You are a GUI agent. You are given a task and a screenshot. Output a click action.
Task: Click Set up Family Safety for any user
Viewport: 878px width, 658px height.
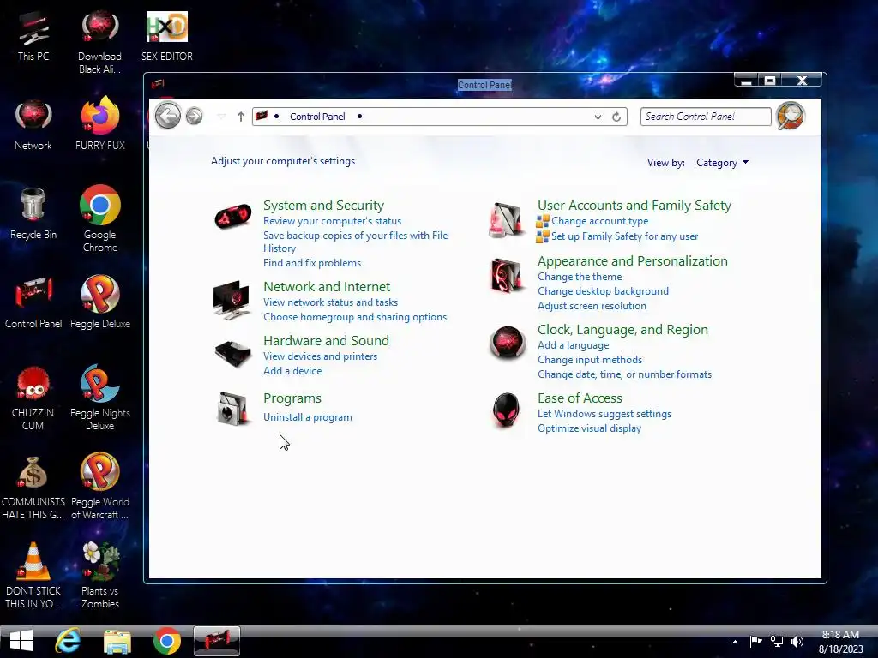624,236
